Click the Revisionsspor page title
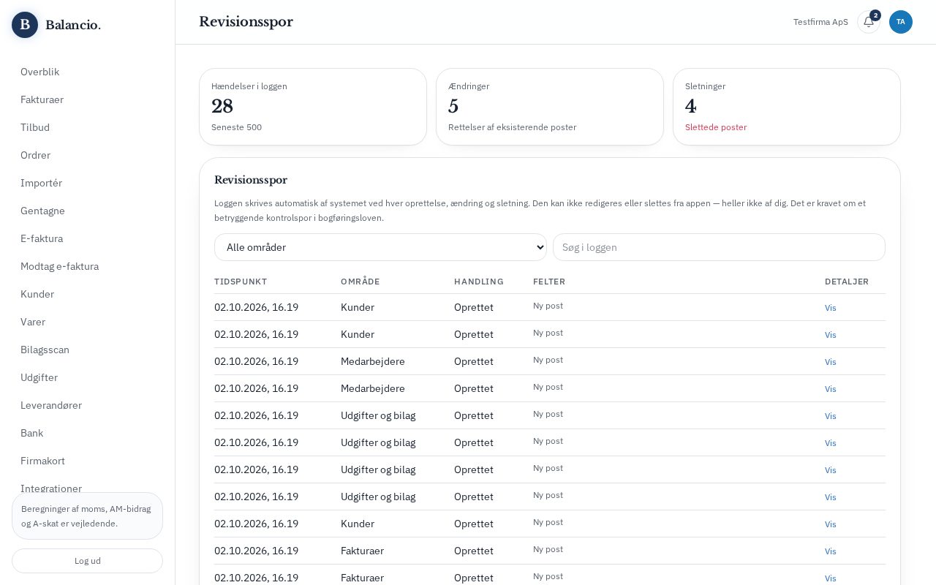This screenshot has width=936, height=585. [246, 22]
